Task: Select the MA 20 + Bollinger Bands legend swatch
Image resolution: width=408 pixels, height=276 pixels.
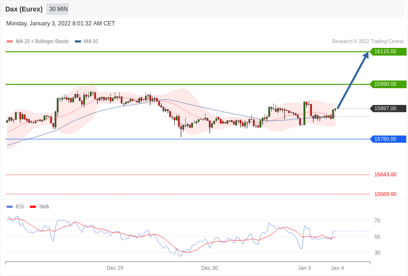Action: (x=10, y=41)
